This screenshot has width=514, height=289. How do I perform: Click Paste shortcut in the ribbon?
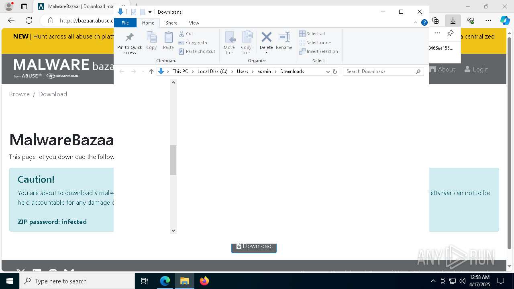coord(197,51)
